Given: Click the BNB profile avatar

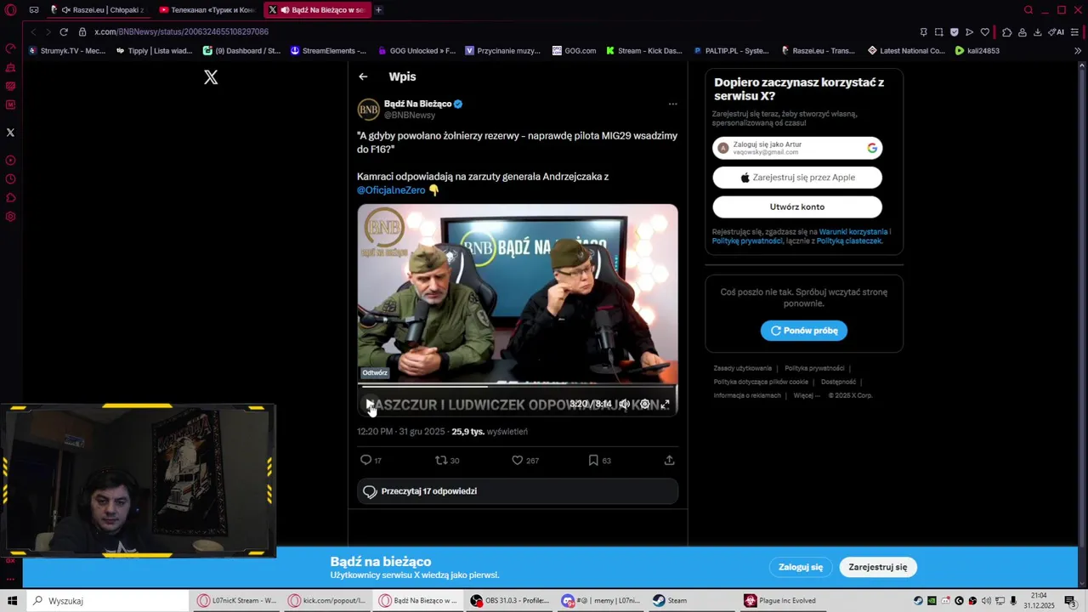Looking at the screenshot, I should 368,110.
